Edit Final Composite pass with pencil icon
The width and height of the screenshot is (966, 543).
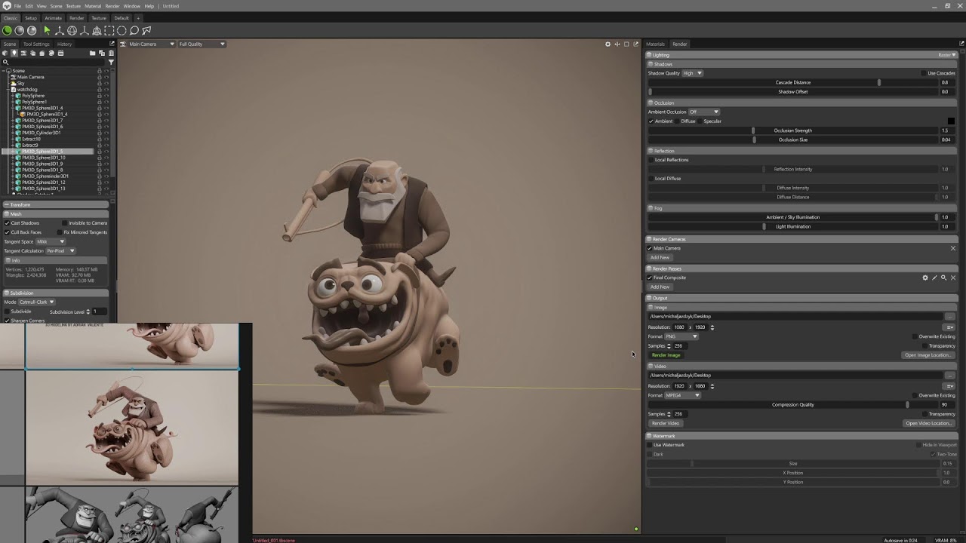click(934, 278)
